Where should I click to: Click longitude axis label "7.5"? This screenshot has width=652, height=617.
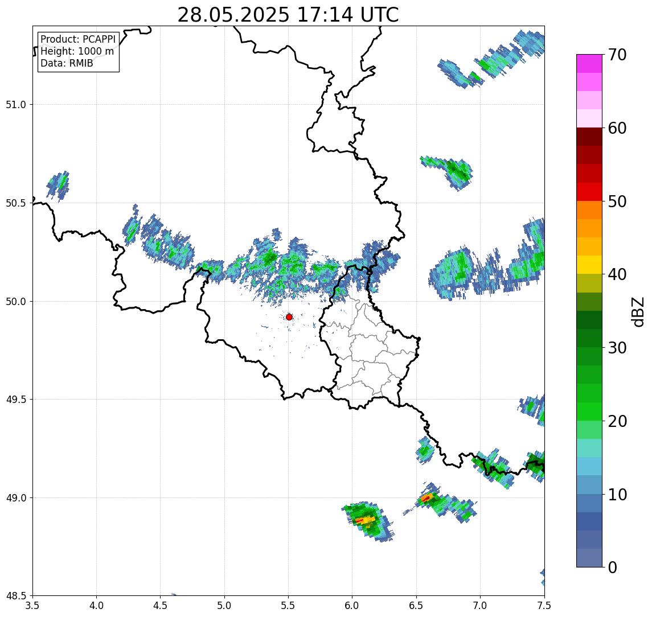pyautogui.click(x=544, y=605)
